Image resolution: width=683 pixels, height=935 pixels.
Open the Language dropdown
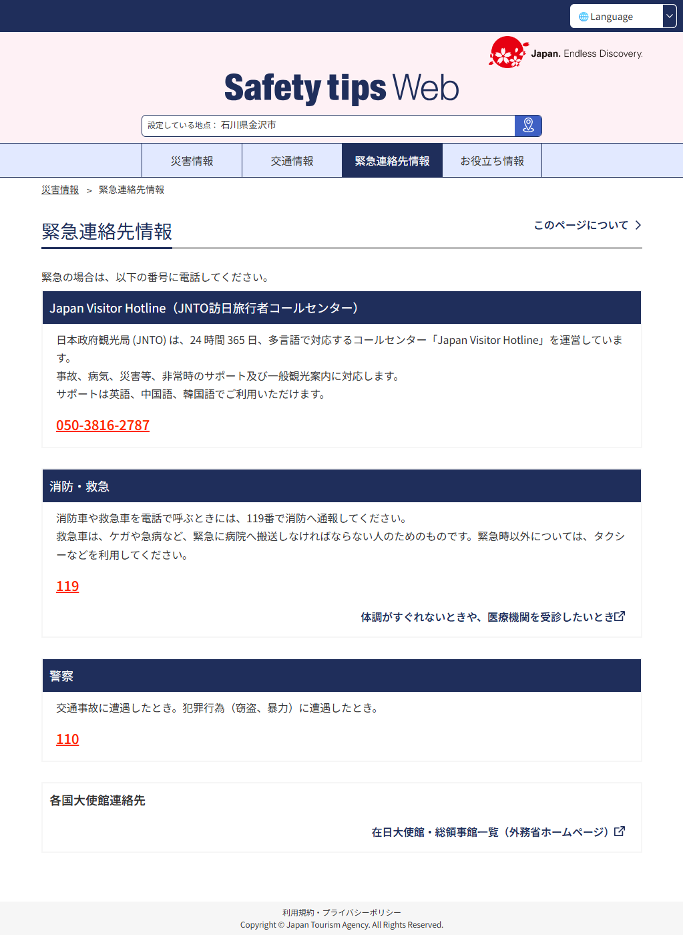(616, 17)
